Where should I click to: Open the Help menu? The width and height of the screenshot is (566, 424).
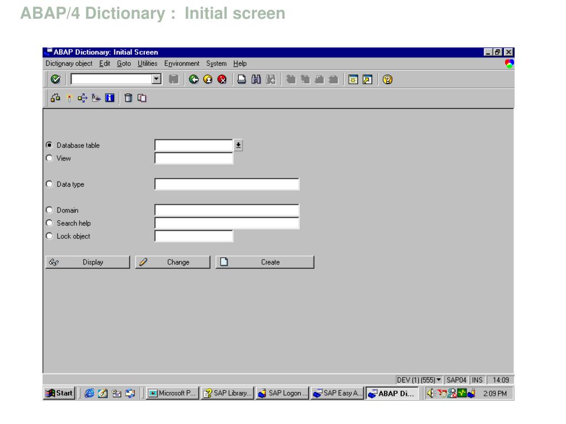point(240,63)
